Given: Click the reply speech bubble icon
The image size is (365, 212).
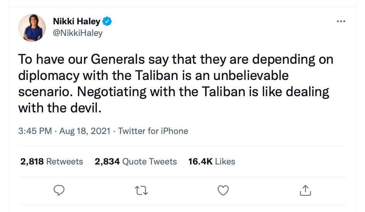Looking at the screenshot, I should point(59,190).
